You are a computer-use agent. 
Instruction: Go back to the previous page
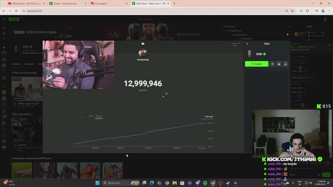point(4,11)
